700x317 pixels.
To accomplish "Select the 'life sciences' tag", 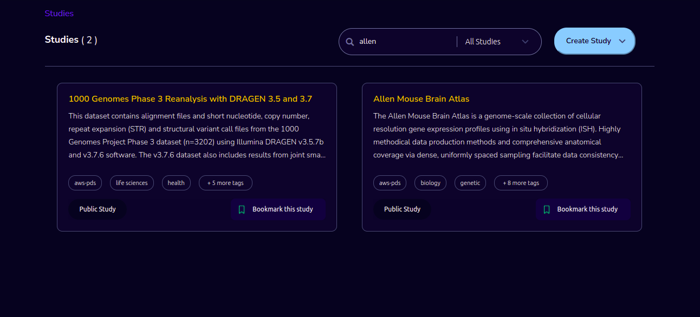I will [x=132, y=183].
